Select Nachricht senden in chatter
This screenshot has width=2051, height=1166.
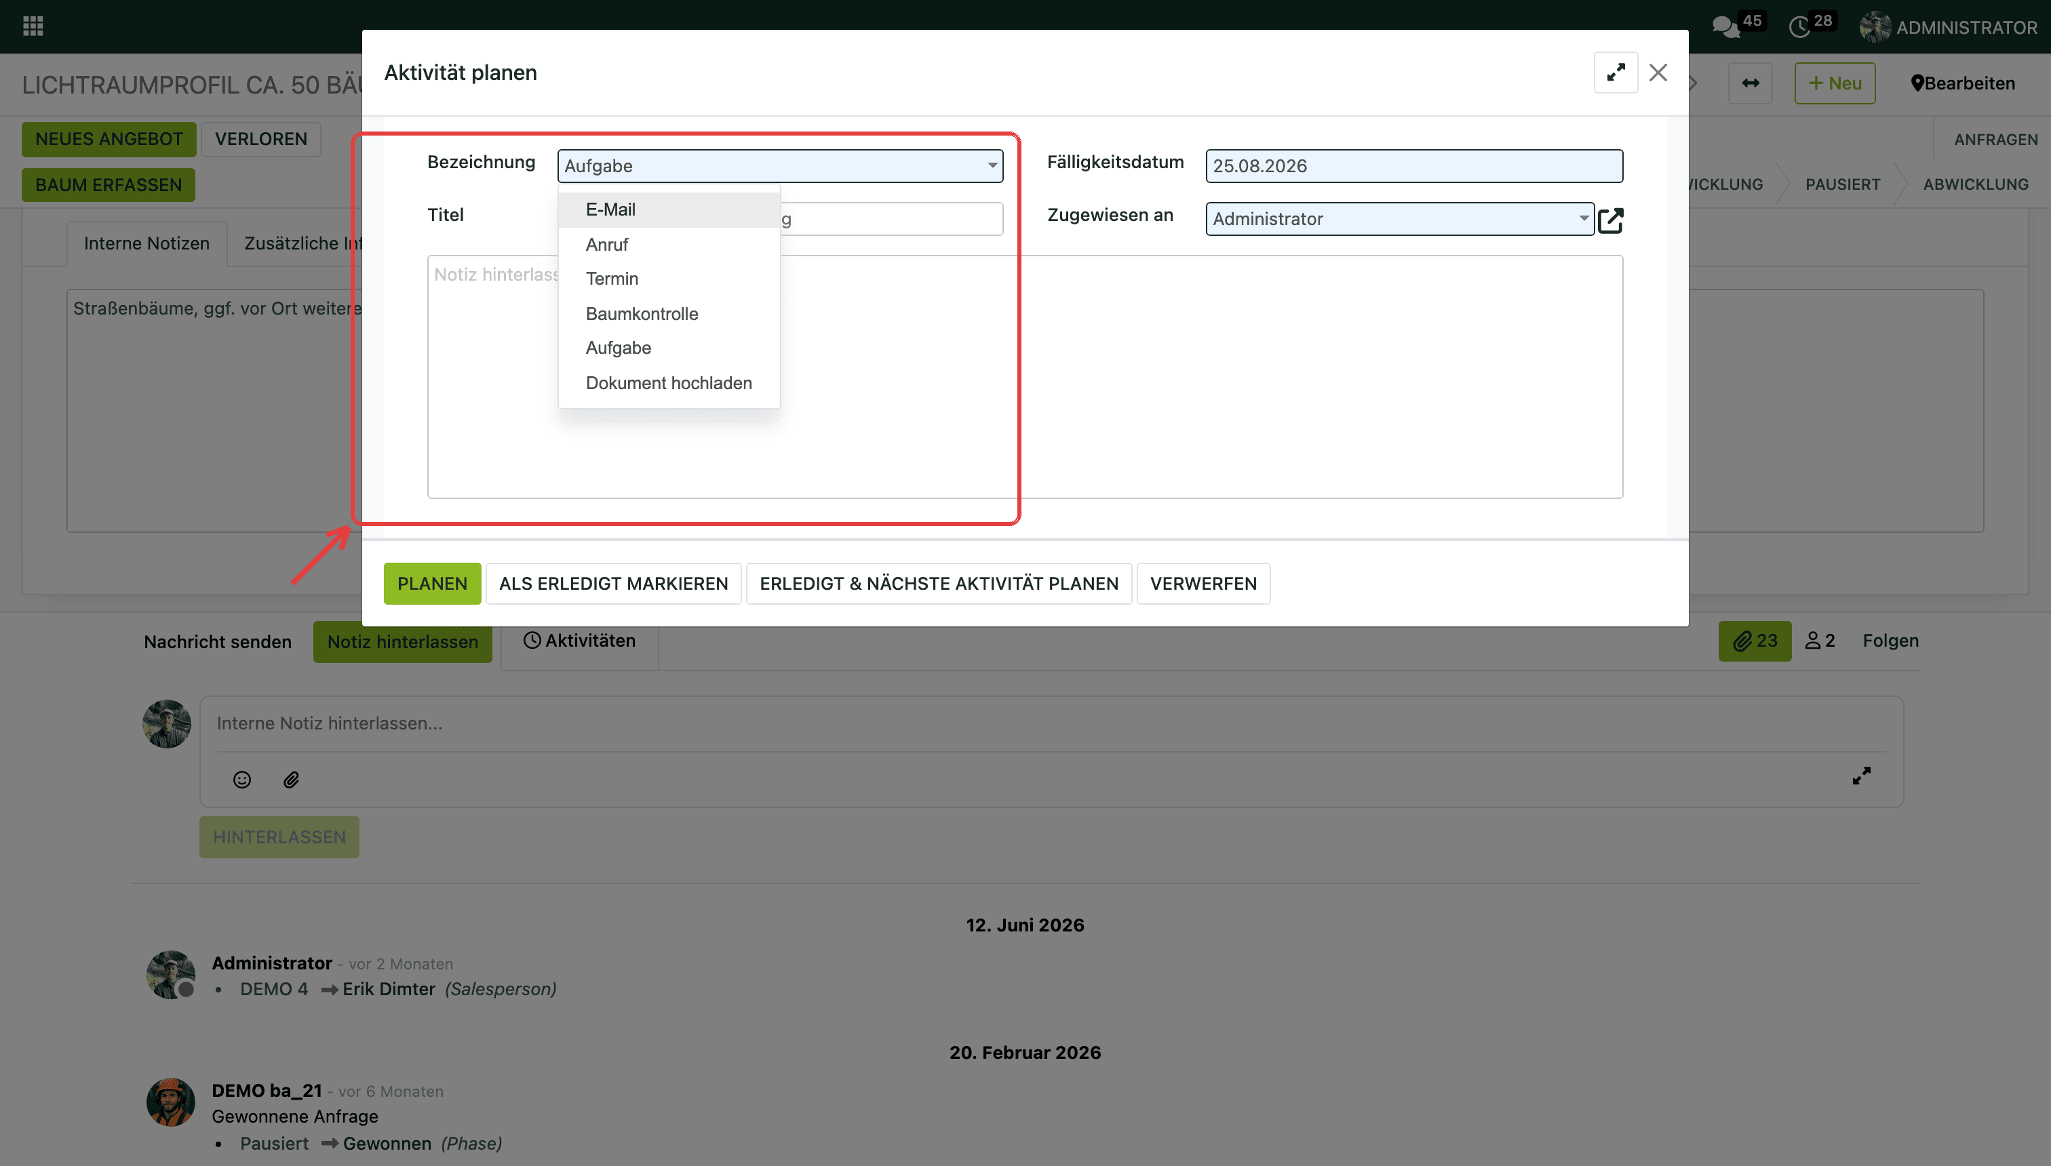[217, 641]
